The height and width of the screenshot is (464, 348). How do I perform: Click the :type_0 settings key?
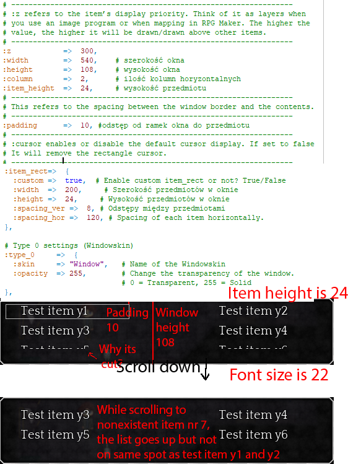pos(20,255)
